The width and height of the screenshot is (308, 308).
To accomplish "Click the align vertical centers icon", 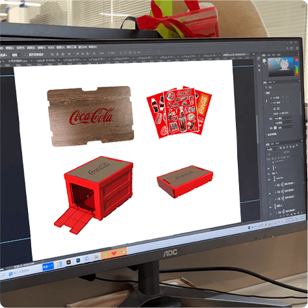I will click(83, 54).
